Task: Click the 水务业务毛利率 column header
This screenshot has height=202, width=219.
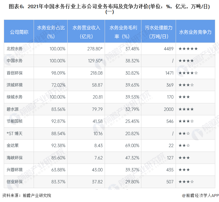Action: click(123, 32)
